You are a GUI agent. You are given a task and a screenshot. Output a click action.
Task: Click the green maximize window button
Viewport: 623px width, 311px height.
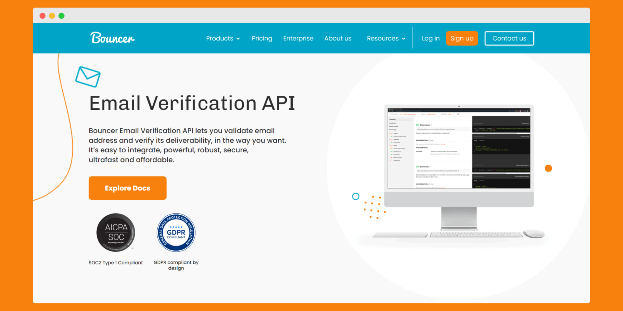[x=61, y=16]
